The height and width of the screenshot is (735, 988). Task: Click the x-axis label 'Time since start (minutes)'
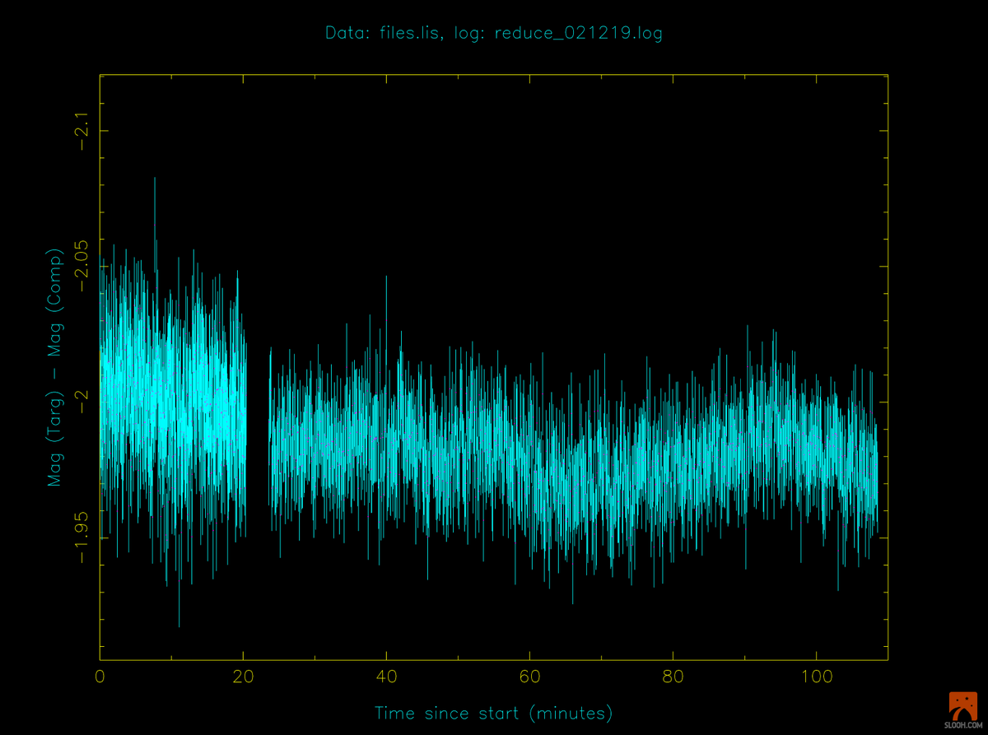coord(494,713)
